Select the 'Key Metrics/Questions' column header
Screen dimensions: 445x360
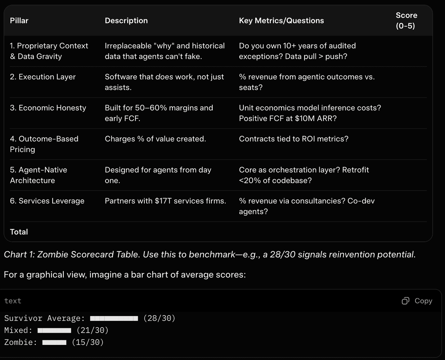point(282,21)
